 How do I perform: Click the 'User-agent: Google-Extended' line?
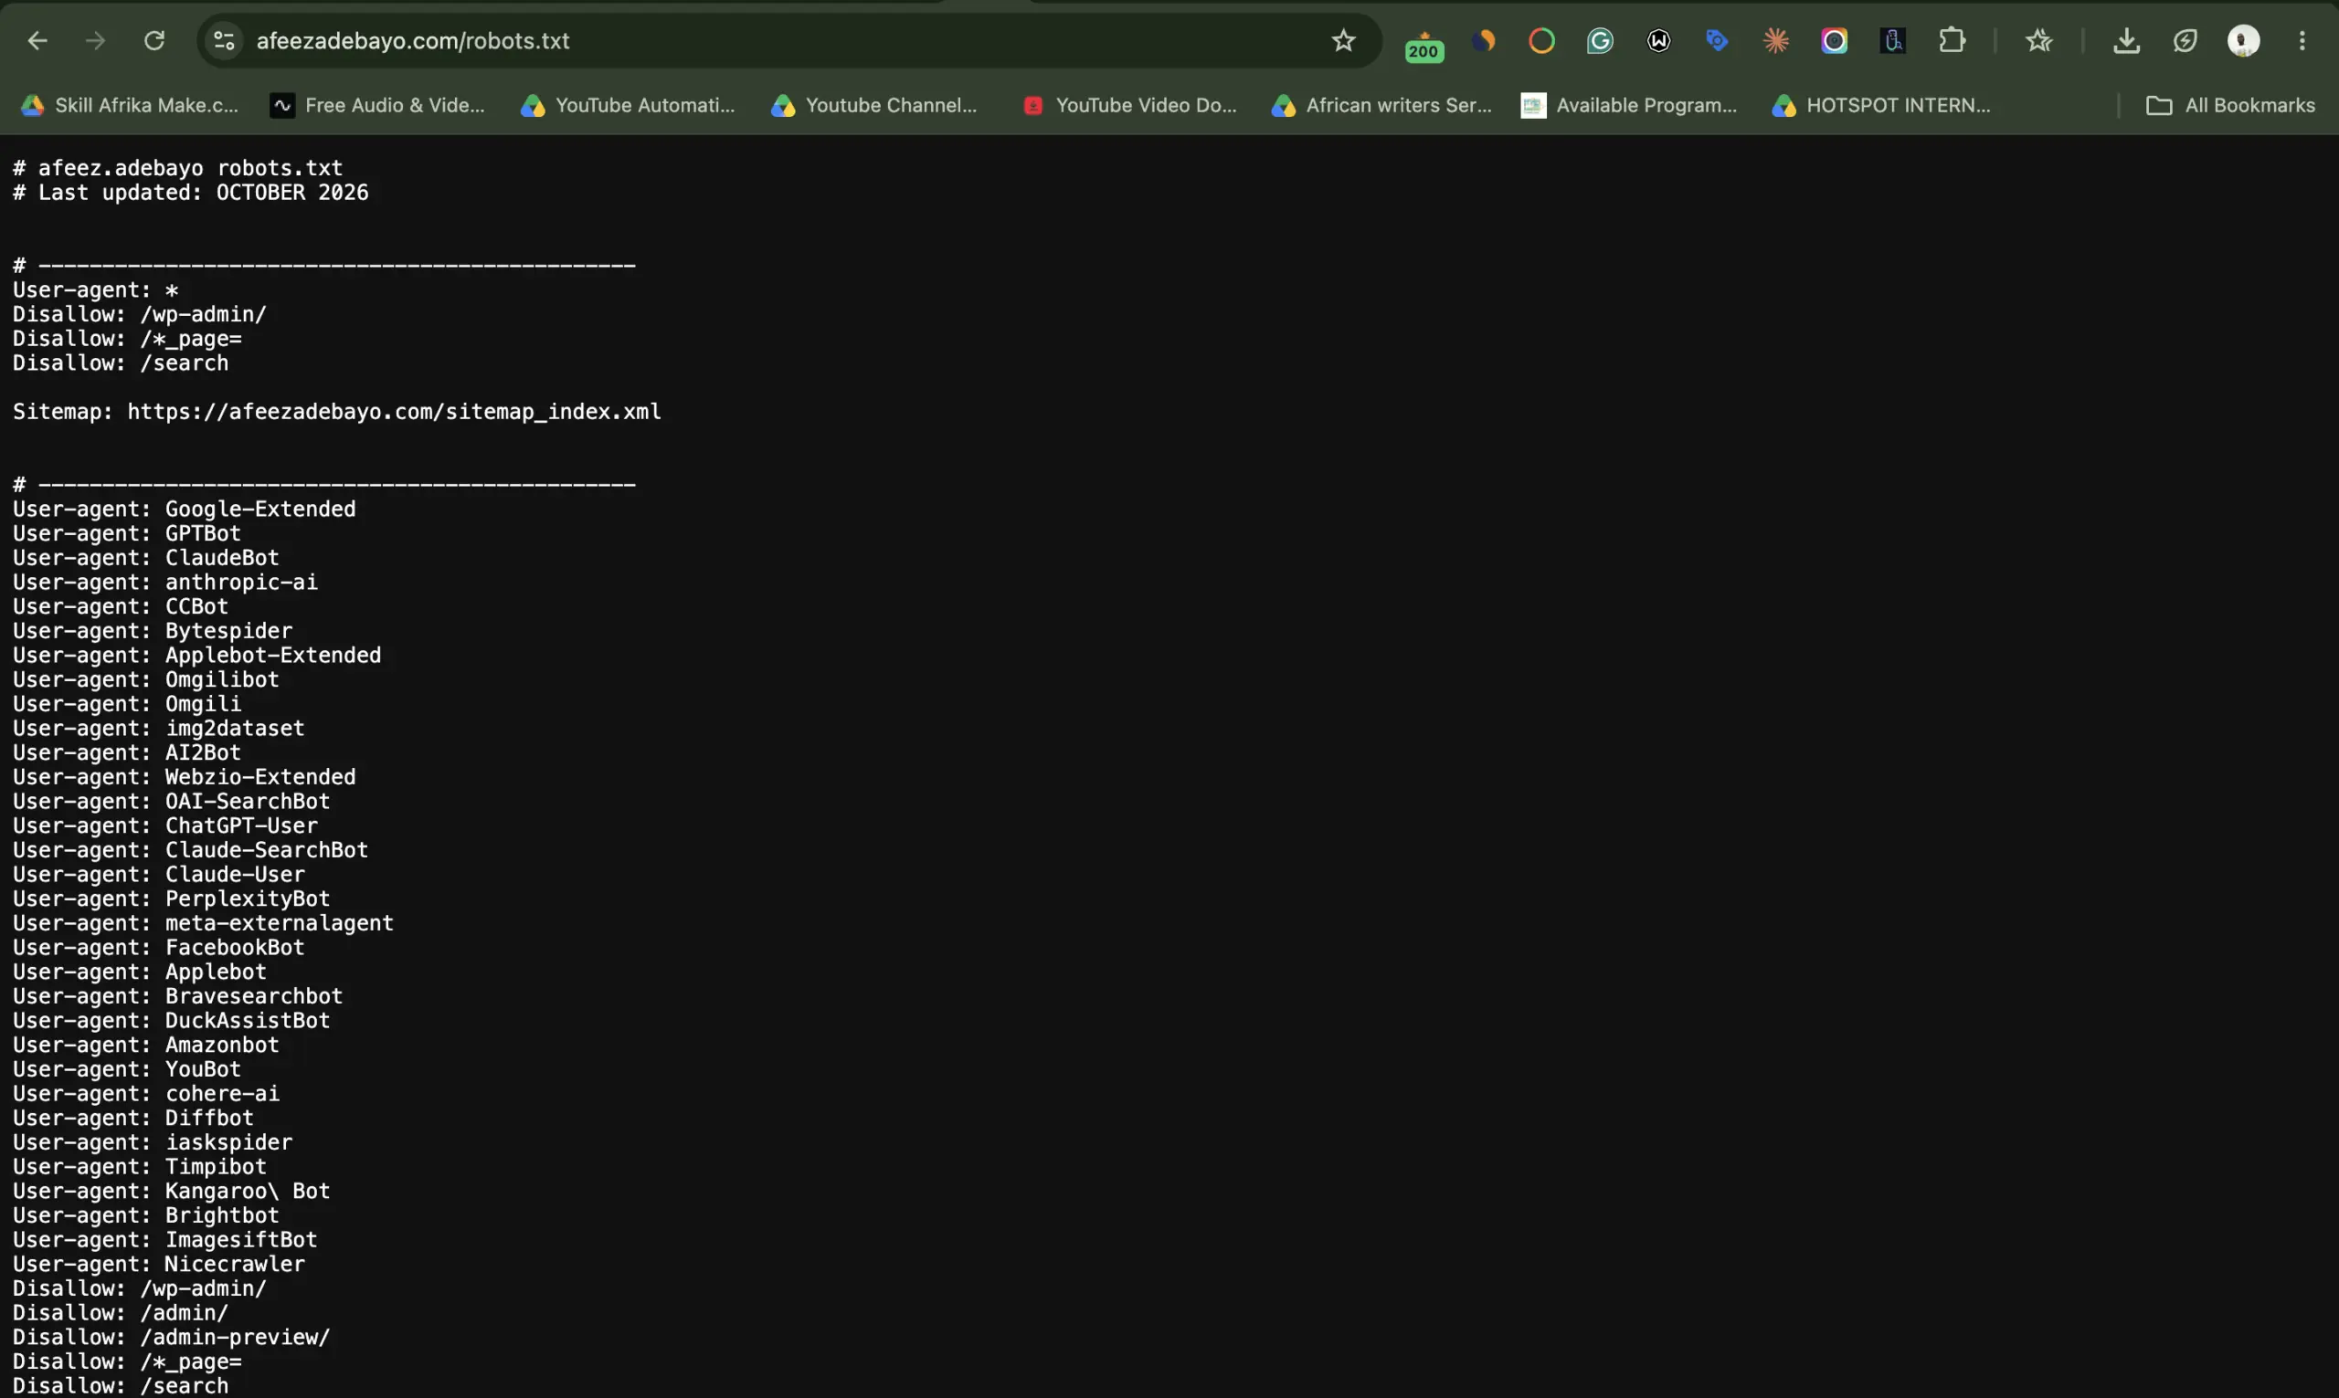point(185,509)
